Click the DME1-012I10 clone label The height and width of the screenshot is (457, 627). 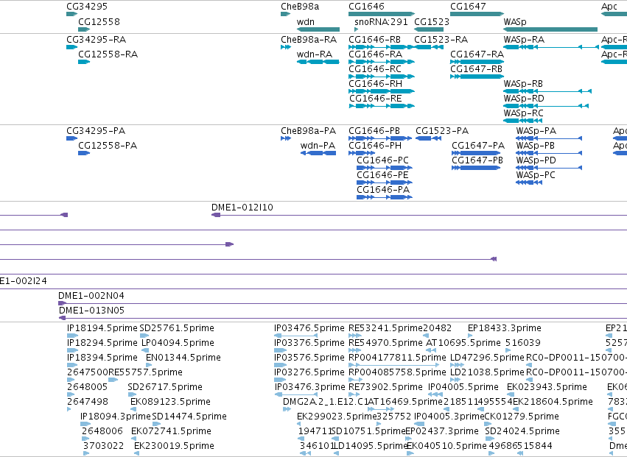pyautogui.click(x=242, y=208)
